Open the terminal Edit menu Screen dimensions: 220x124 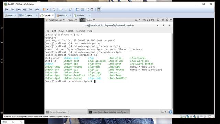pos(54,31)
